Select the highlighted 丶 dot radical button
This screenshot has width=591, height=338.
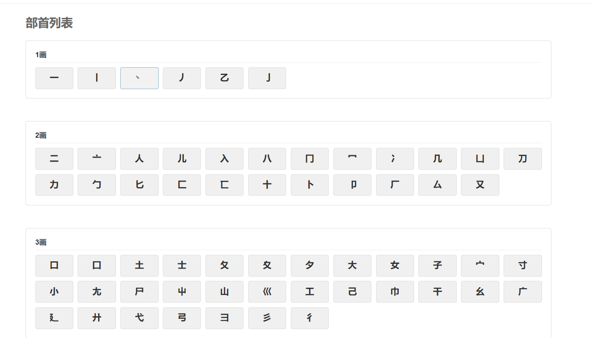pos(139,78)
